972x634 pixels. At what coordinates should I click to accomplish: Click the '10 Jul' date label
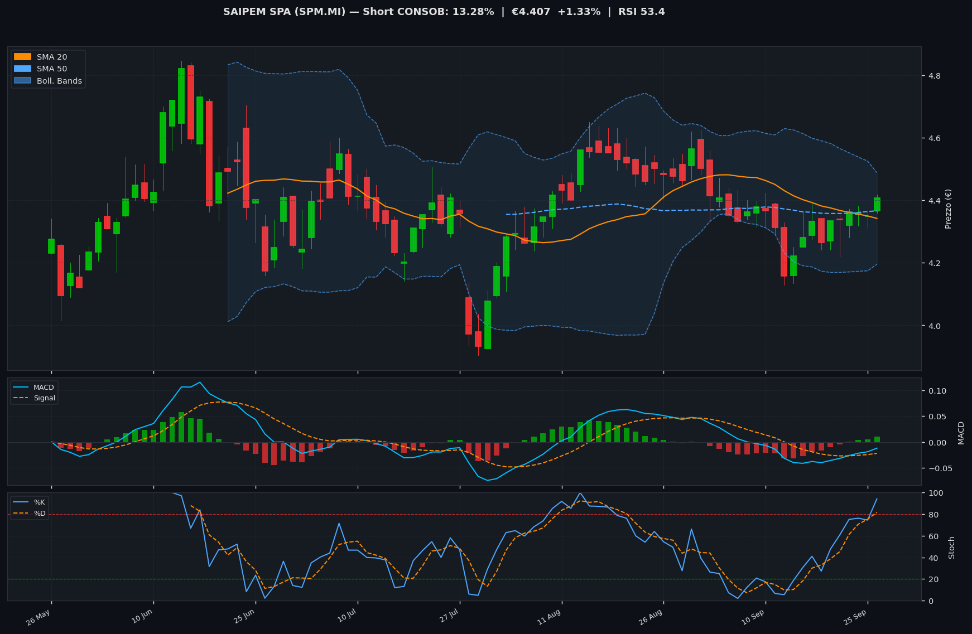tap(346, 616)
